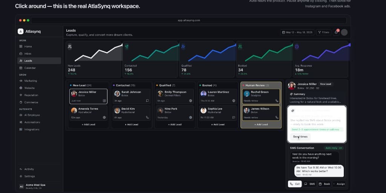Image resolution: width=386 pixels, height=193 pixels.
Task: Open the Website section
Action: [39, 88]
